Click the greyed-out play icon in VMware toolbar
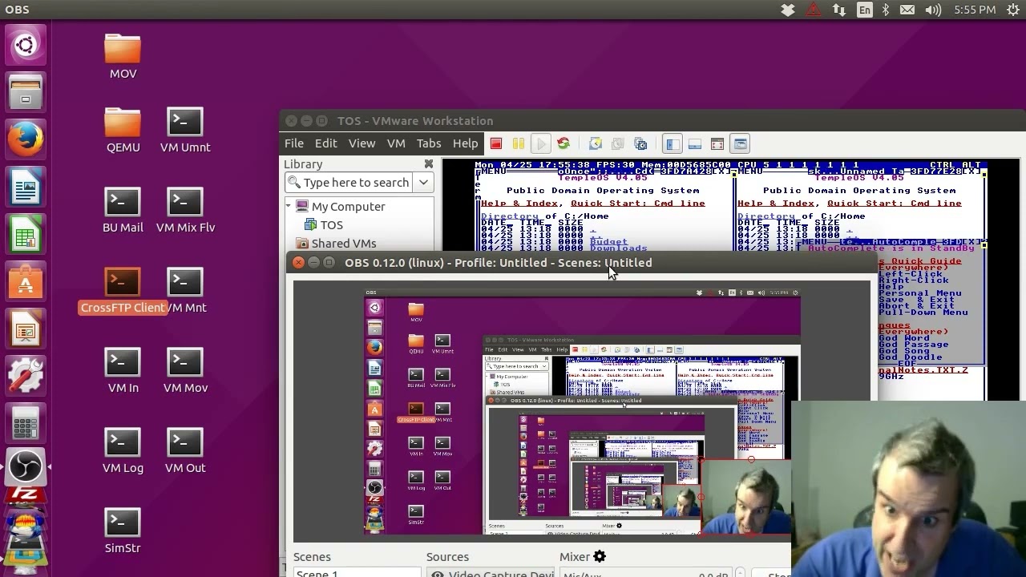1026x577 pixels. click(x=541, y=143)
